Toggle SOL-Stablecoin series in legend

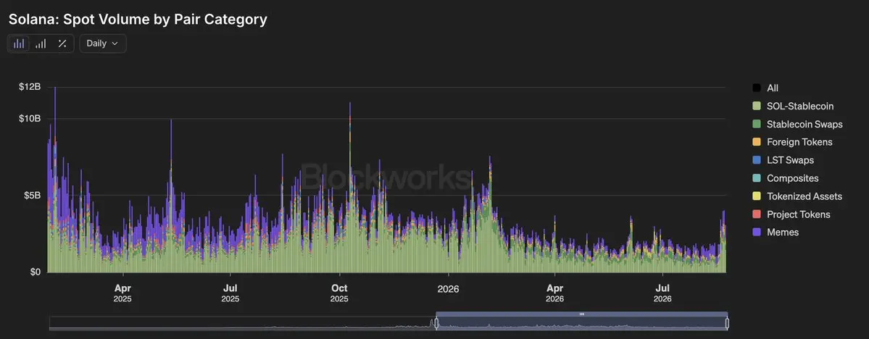(792, 106)
